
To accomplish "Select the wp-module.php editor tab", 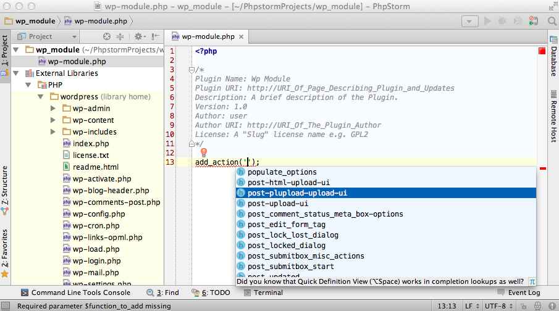I will point(208,36).
